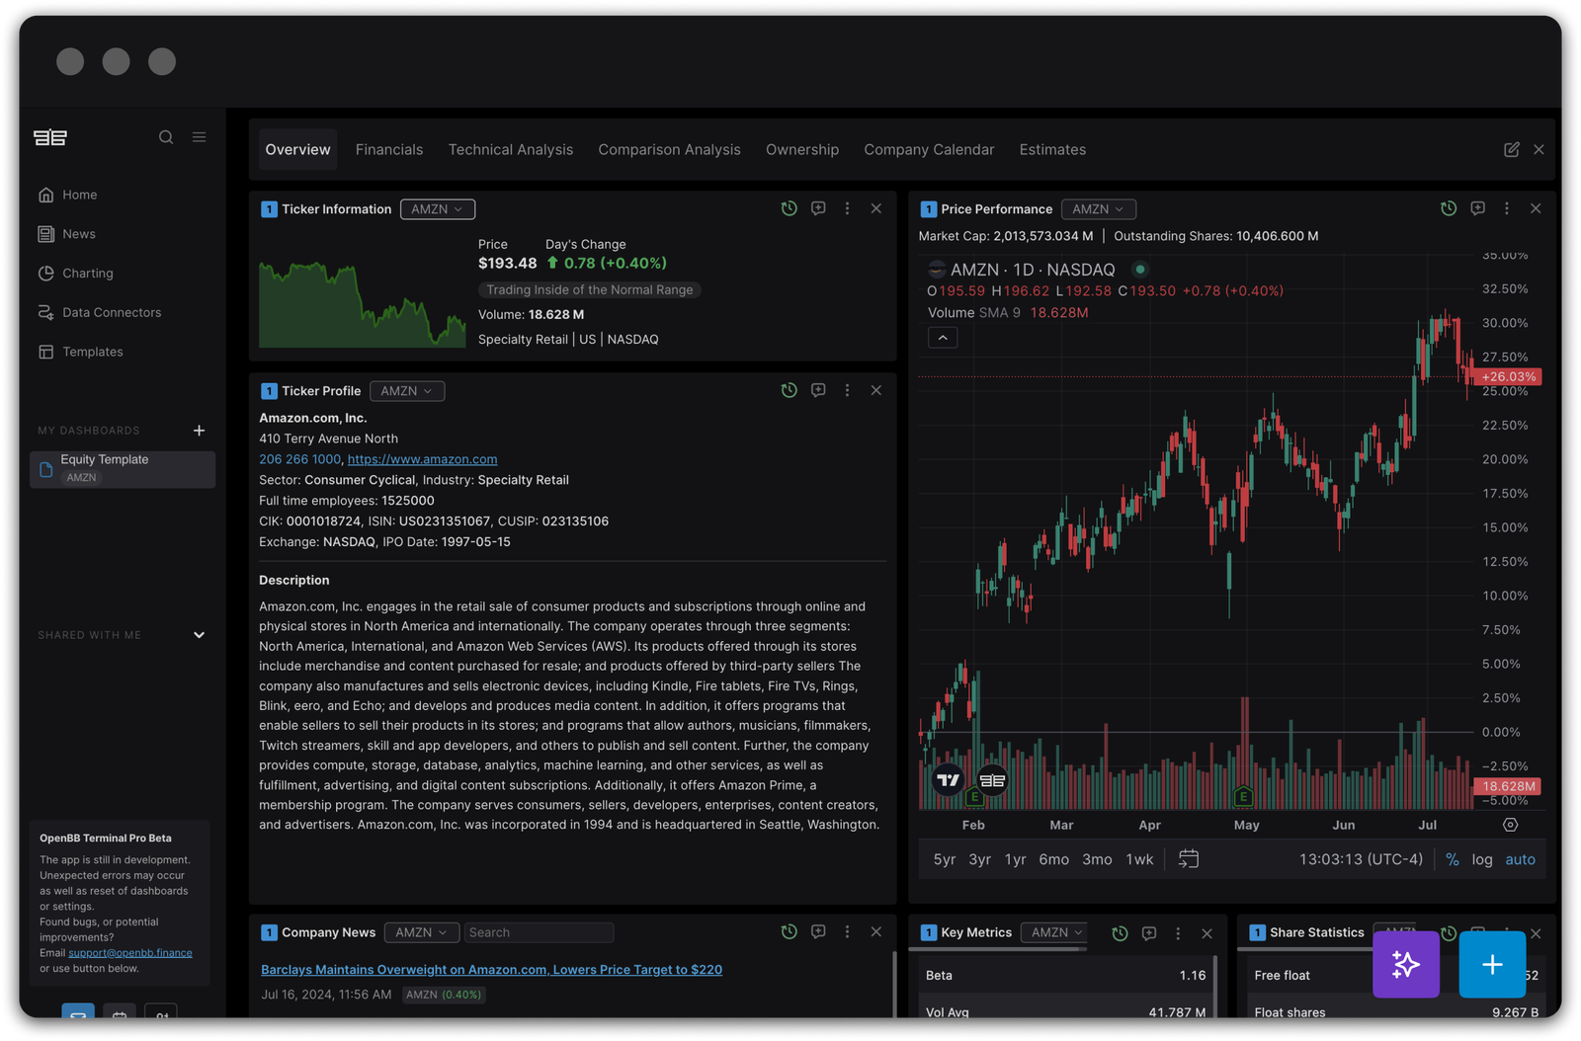This screenshot has width=1581, height=1041.
Task: Refresh the Ticker Information widget
Action: click(x=789, y=208)
